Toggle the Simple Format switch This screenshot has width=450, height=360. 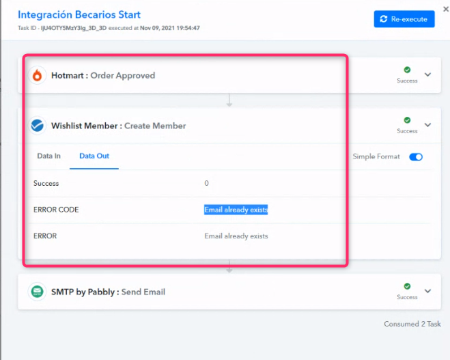pyautogui.click(x=416, y=156)
